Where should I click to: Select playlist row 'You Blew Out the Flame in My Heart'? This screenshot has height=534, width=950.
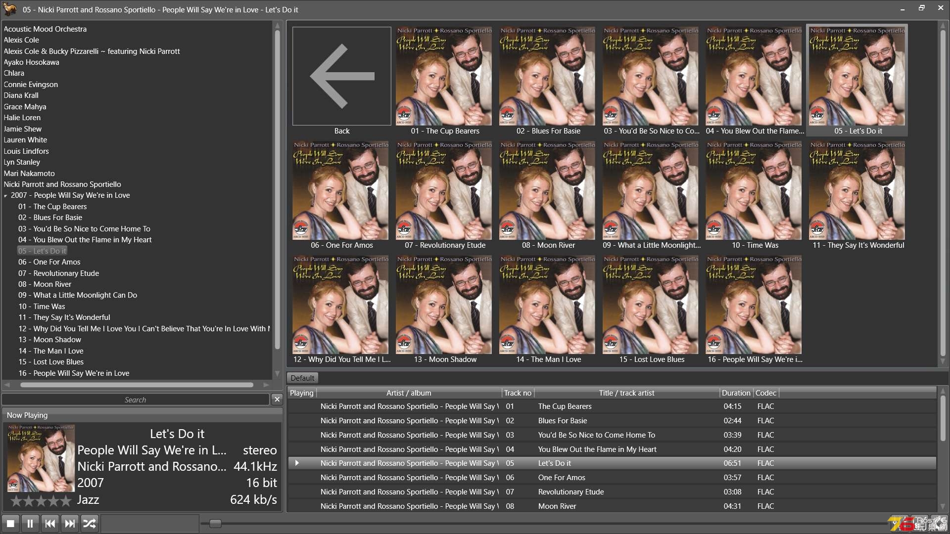pos(612,449)
